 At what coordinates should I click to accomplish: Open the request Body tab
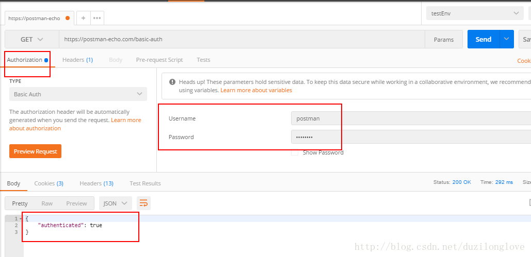tap(116, 60)
